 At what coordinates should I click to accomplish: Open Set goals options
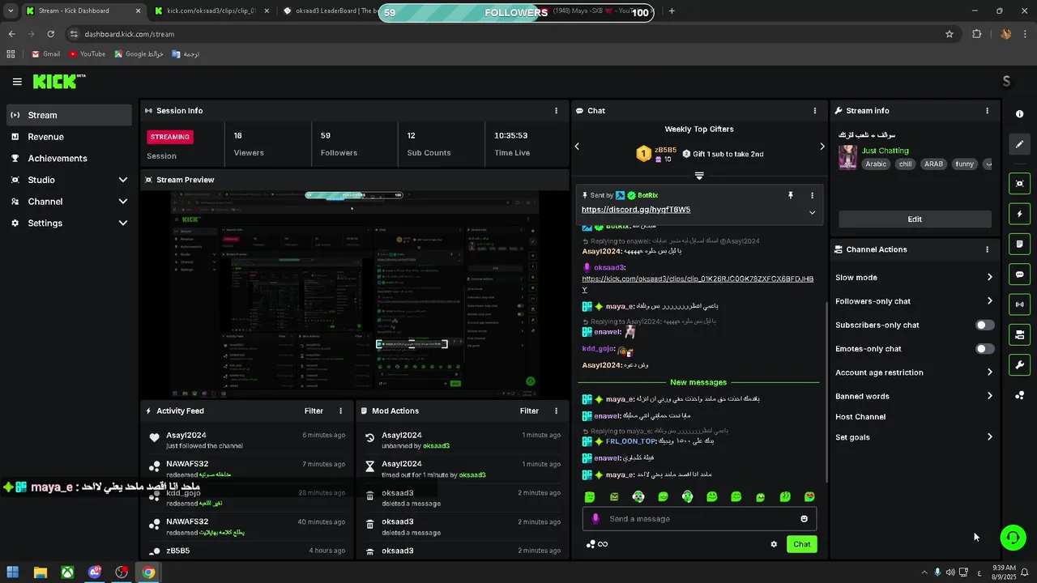click(914, 437)
